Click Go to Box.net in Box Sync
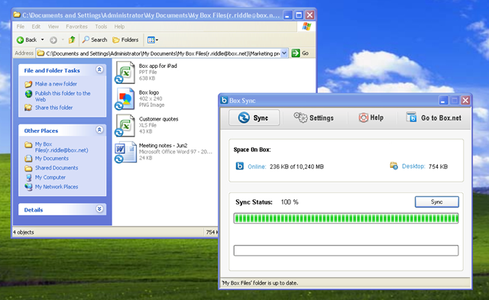 [x=434, y=118]
